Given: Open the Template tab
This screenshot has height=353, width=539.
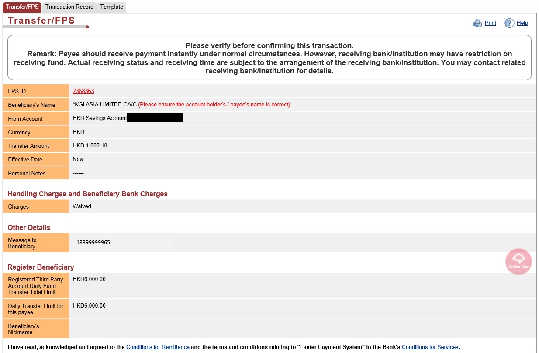Looking at the screenshot, I should pos(112,7).
